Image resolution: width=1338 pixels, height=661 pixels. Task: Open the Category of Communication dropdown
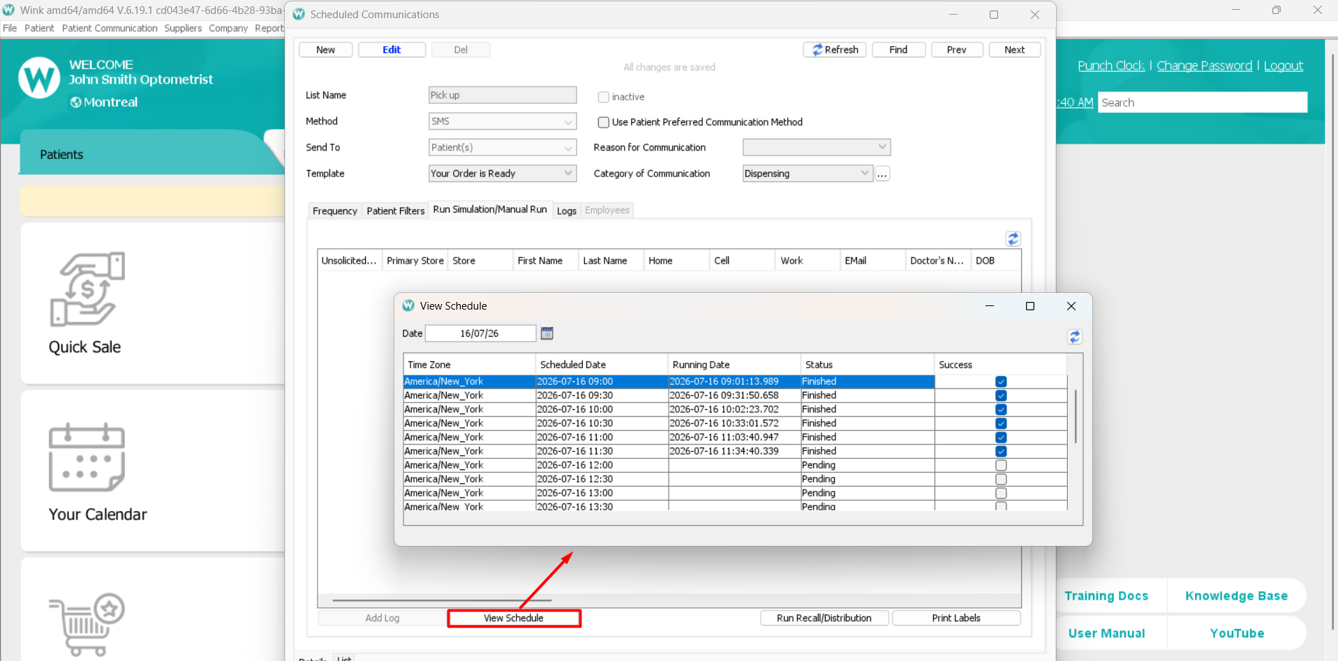pos(808,174)
